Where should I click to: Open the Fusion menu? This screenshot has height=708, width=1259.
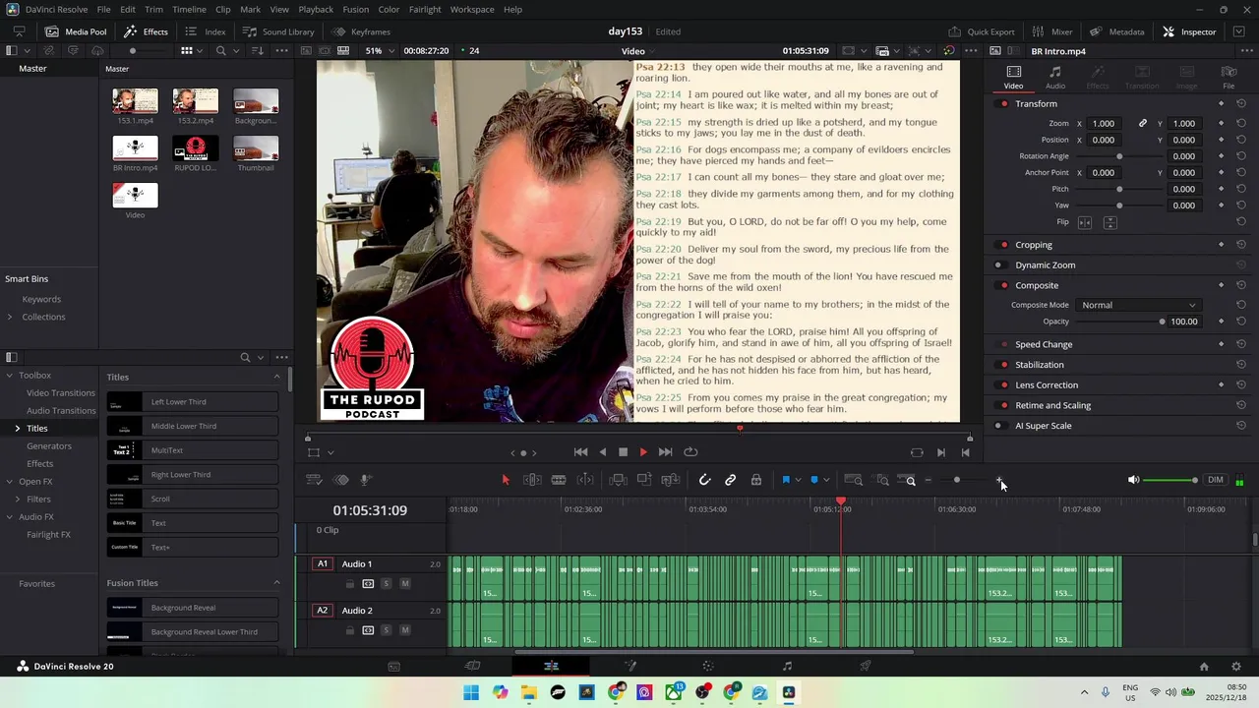tap(355, 9)
